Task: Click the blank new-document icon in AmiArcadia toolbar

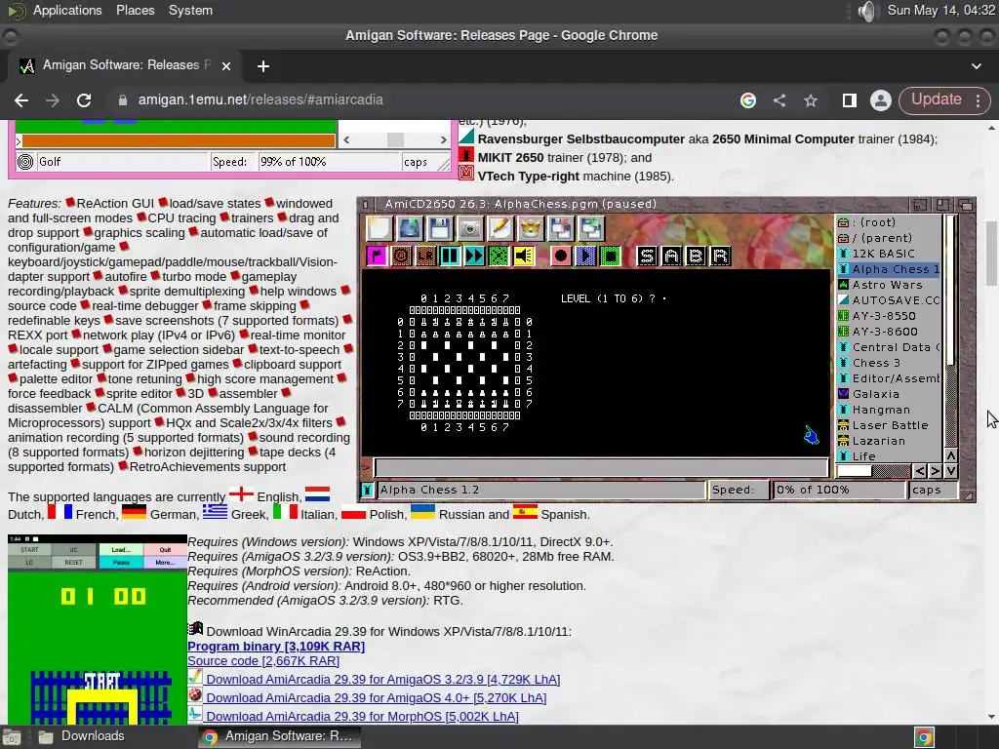Action: [x=380, y=228]
